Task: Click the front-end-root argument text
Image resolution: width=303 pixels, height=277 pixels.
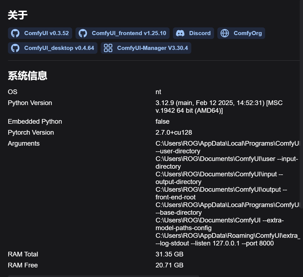Action: coord(175,197)
